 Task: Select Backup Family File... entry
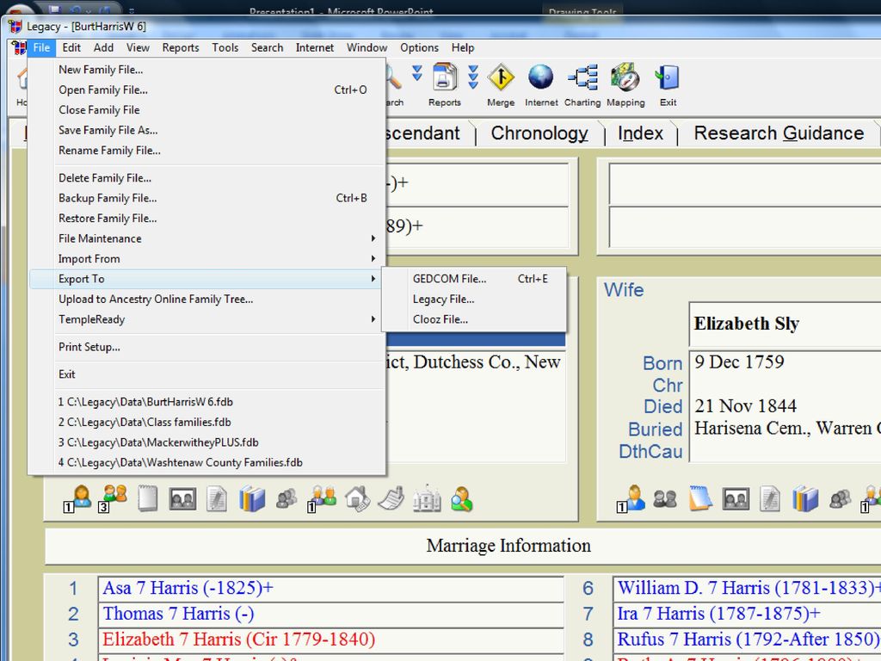206,198
